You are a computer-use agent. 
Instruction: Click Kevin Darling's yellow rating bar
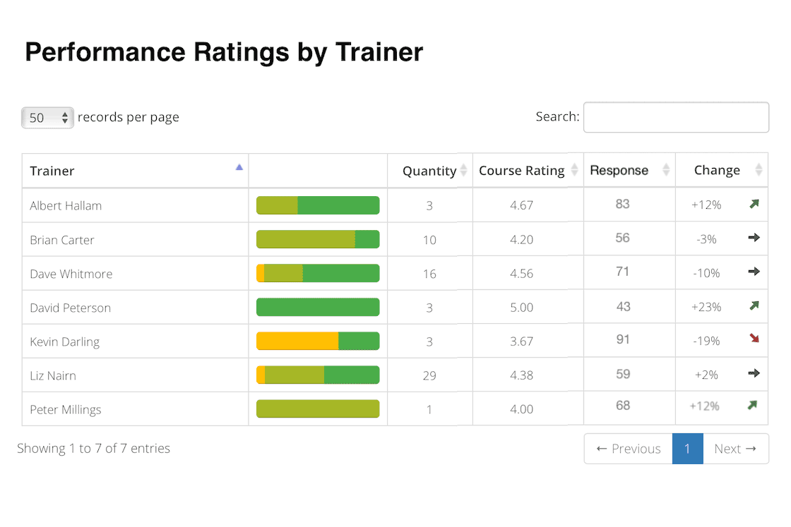[297, 340]
